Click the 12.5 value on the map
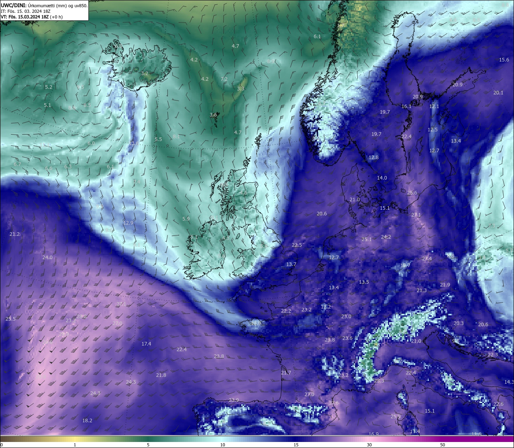This screenshot has height=448, width=514. click(432, 130)
